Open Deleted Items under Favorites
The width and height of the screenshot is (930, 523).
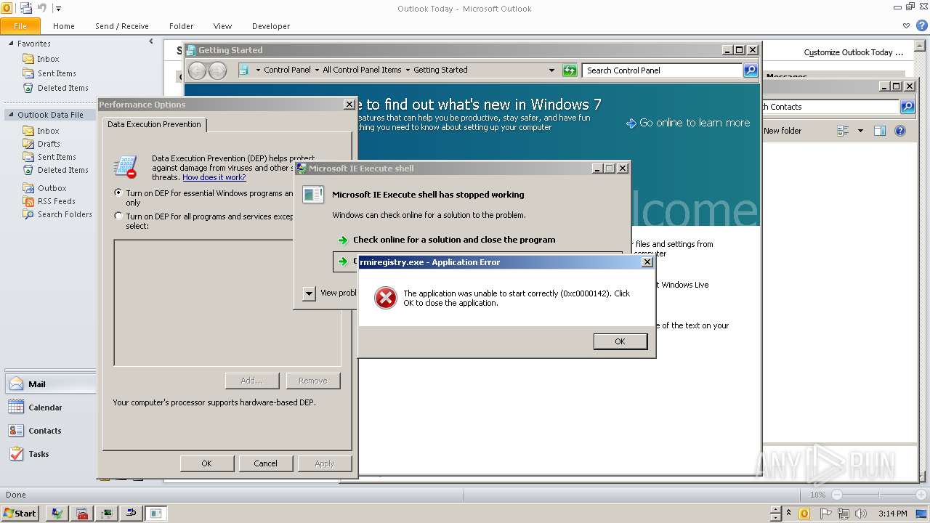62,88
